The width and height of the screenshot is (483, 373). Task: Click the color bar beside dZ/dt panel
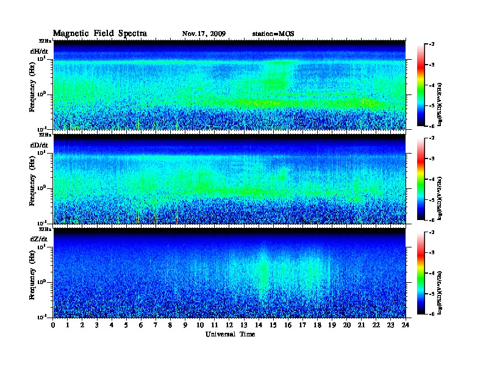pos(421,273)
